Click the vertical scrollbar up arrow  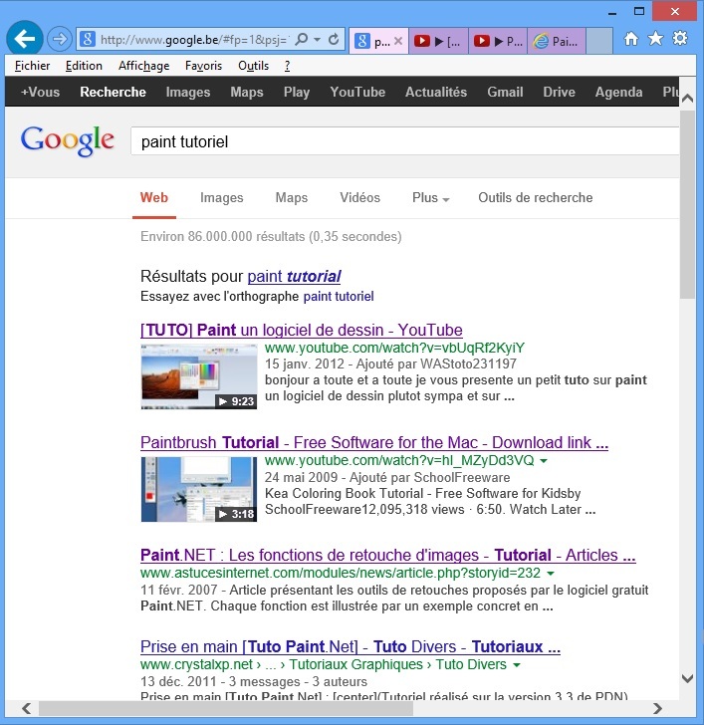click(687, 98)
